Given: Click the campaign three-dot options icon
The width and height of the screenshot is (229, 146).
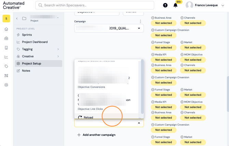Looking at the screenshot, I should tap(140, 21).
